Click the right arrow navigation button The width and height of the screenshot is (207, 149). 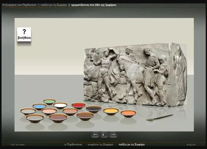(113, 135)
